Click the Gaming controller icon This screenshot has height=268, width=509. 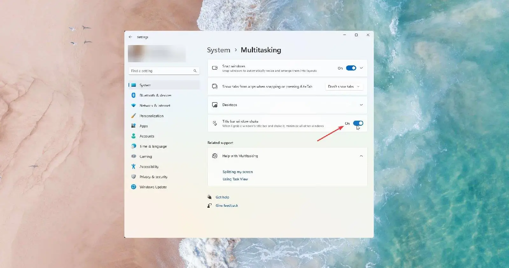pyautogui.click(x=134, y=156)
